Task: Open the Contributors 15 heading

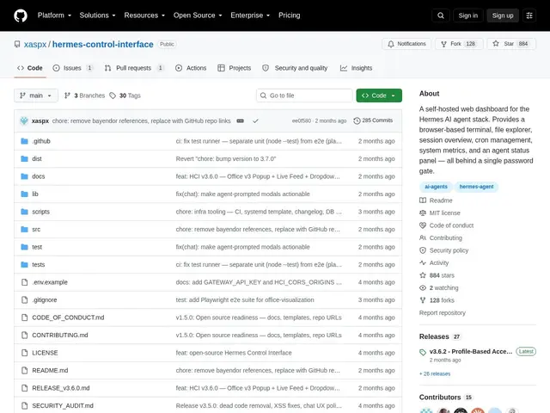Action: pyautogui.click(x=445, y=398)
